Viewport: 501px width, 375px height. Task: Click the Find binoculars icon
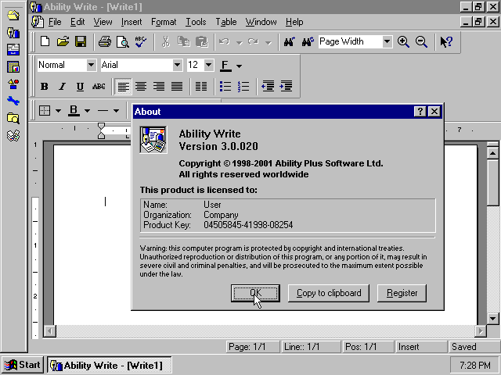click(x=289, y=41)
